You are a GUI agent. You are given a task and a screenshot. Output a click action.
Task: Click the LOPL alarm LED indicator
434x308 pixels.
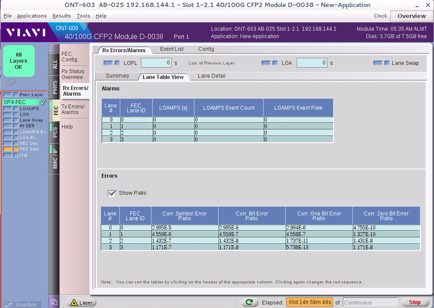pyautogui.click(x=109, y=63)
